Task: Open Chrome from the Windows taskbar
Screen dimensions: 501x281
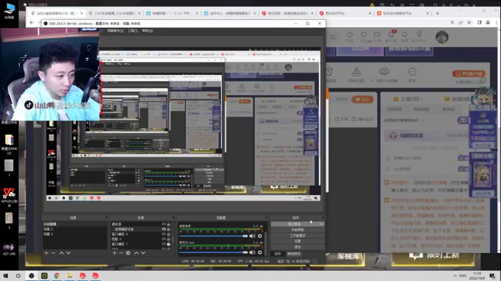Action: click(x=57, y=276)
